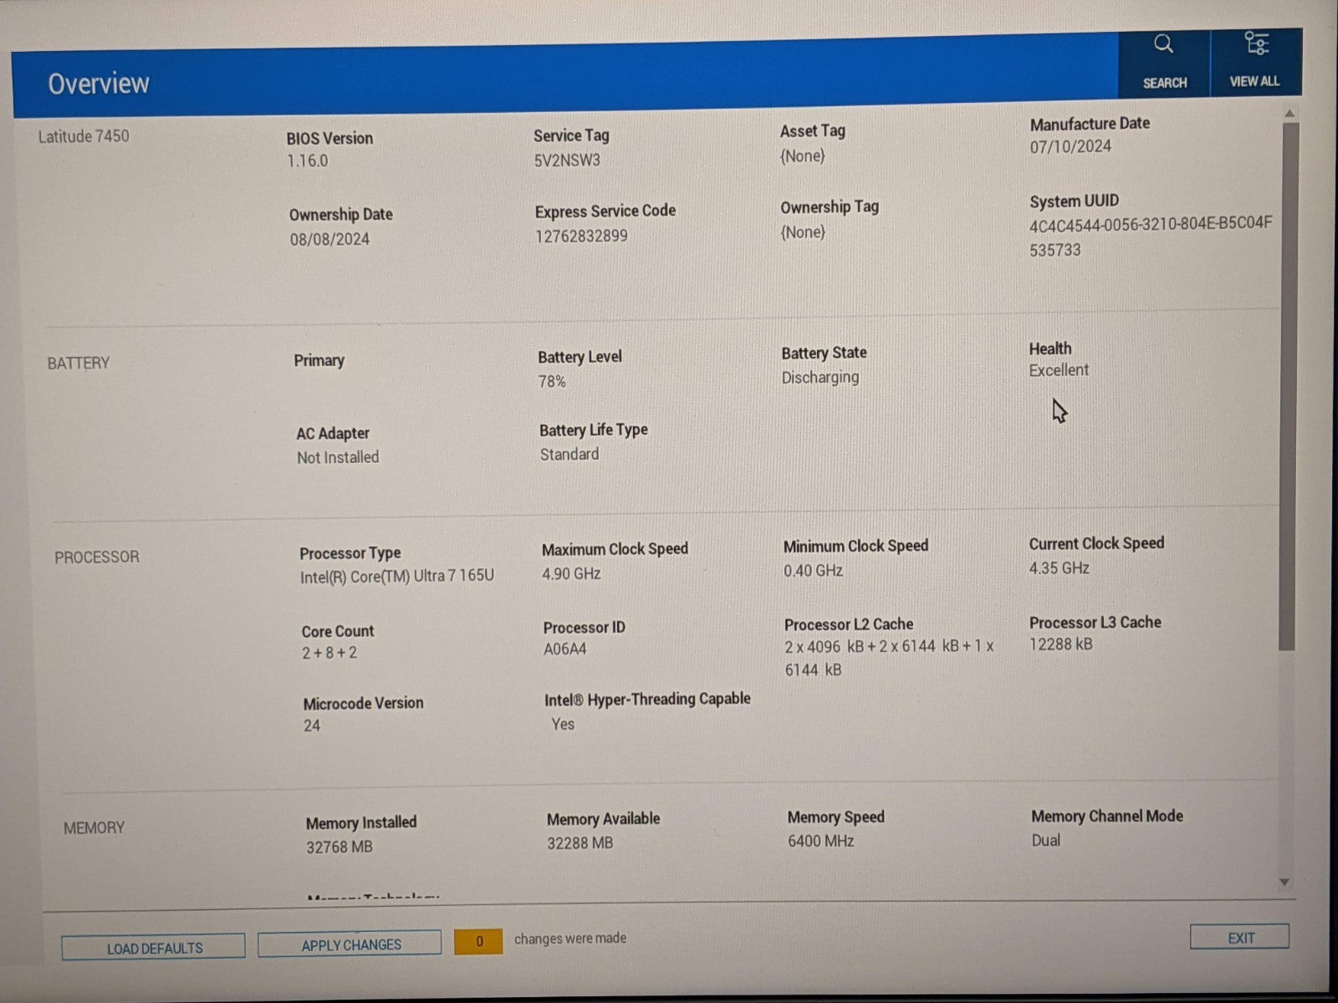Select the MEMORY section label
Image resolution: width=1338 pixels, height=1003 pixels.
pos(94,827)
